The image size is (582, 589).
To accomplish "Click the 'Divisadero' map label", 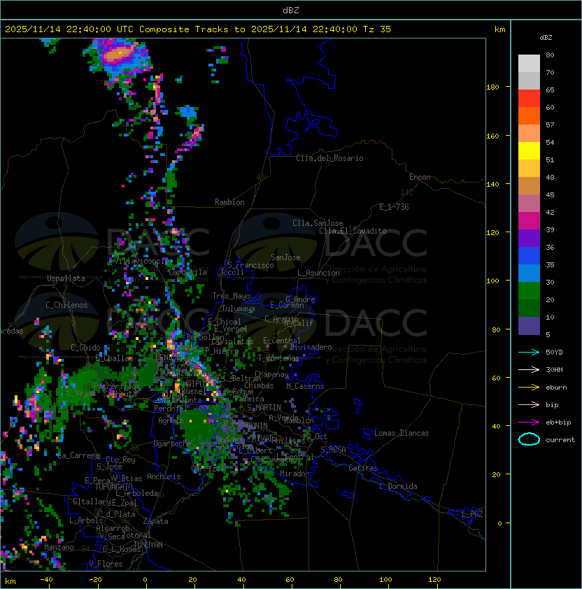I will (311, 347).
